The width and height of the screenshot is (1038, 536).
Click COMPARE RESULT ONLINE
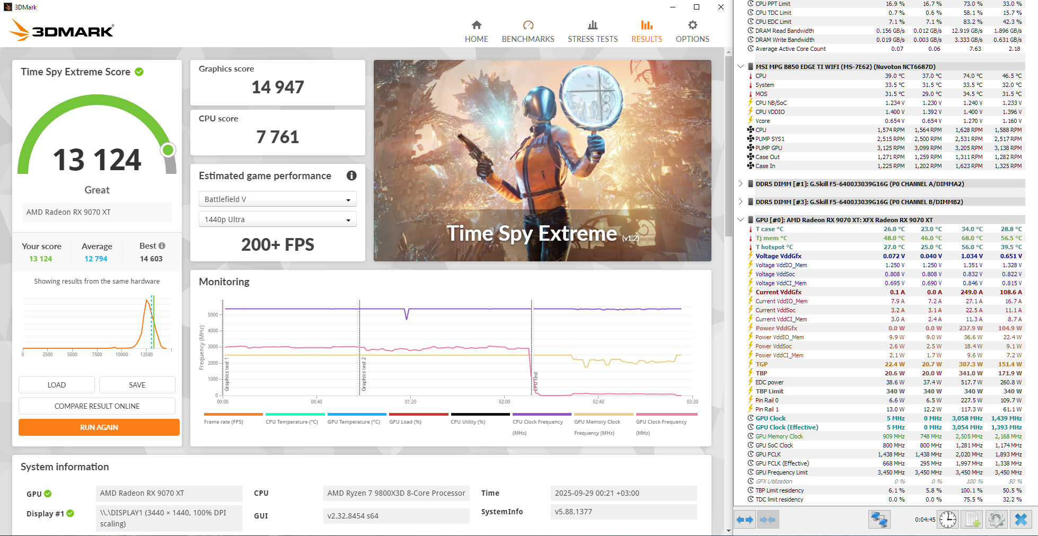[x=97, y=406]
